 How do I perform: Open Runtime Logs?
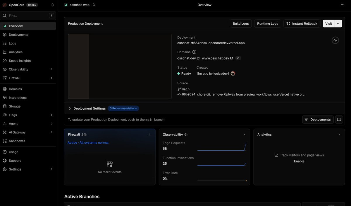coord(268,23)
